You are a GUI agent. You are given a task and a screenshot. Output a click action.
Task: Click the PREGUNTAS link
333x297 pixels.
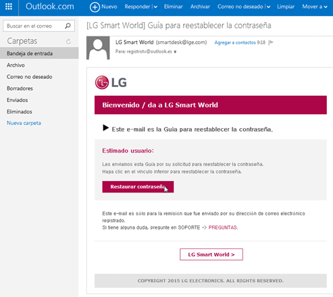[222, 227]
